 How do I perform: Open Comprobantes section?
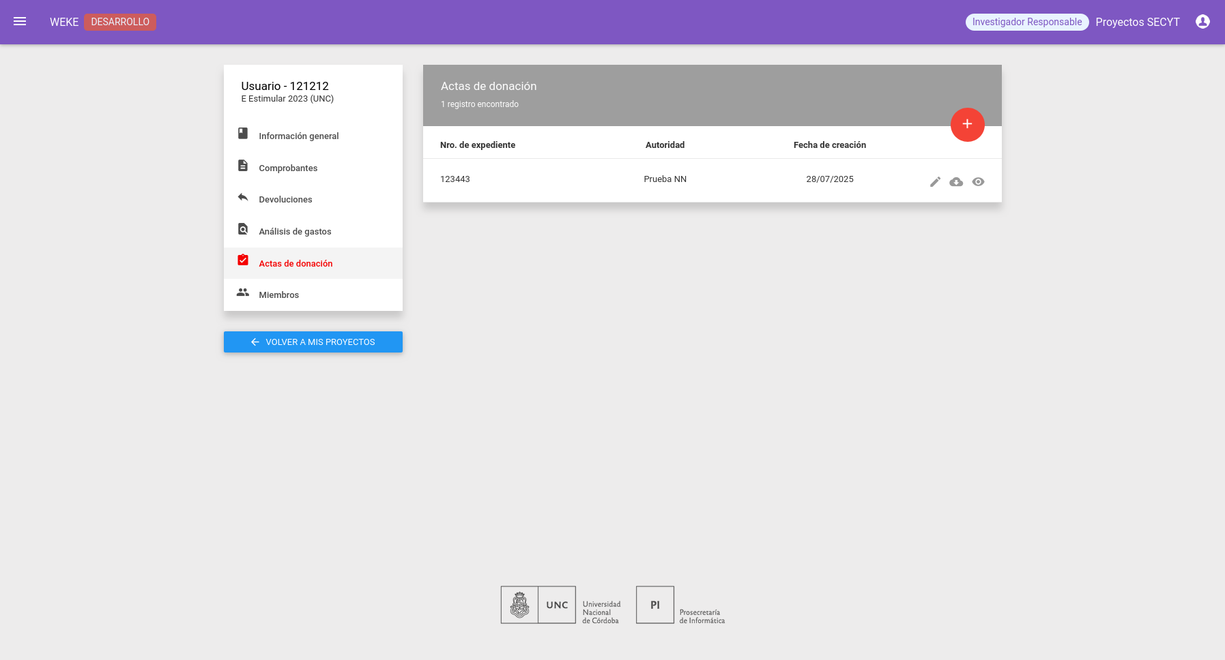click(313, 168)
